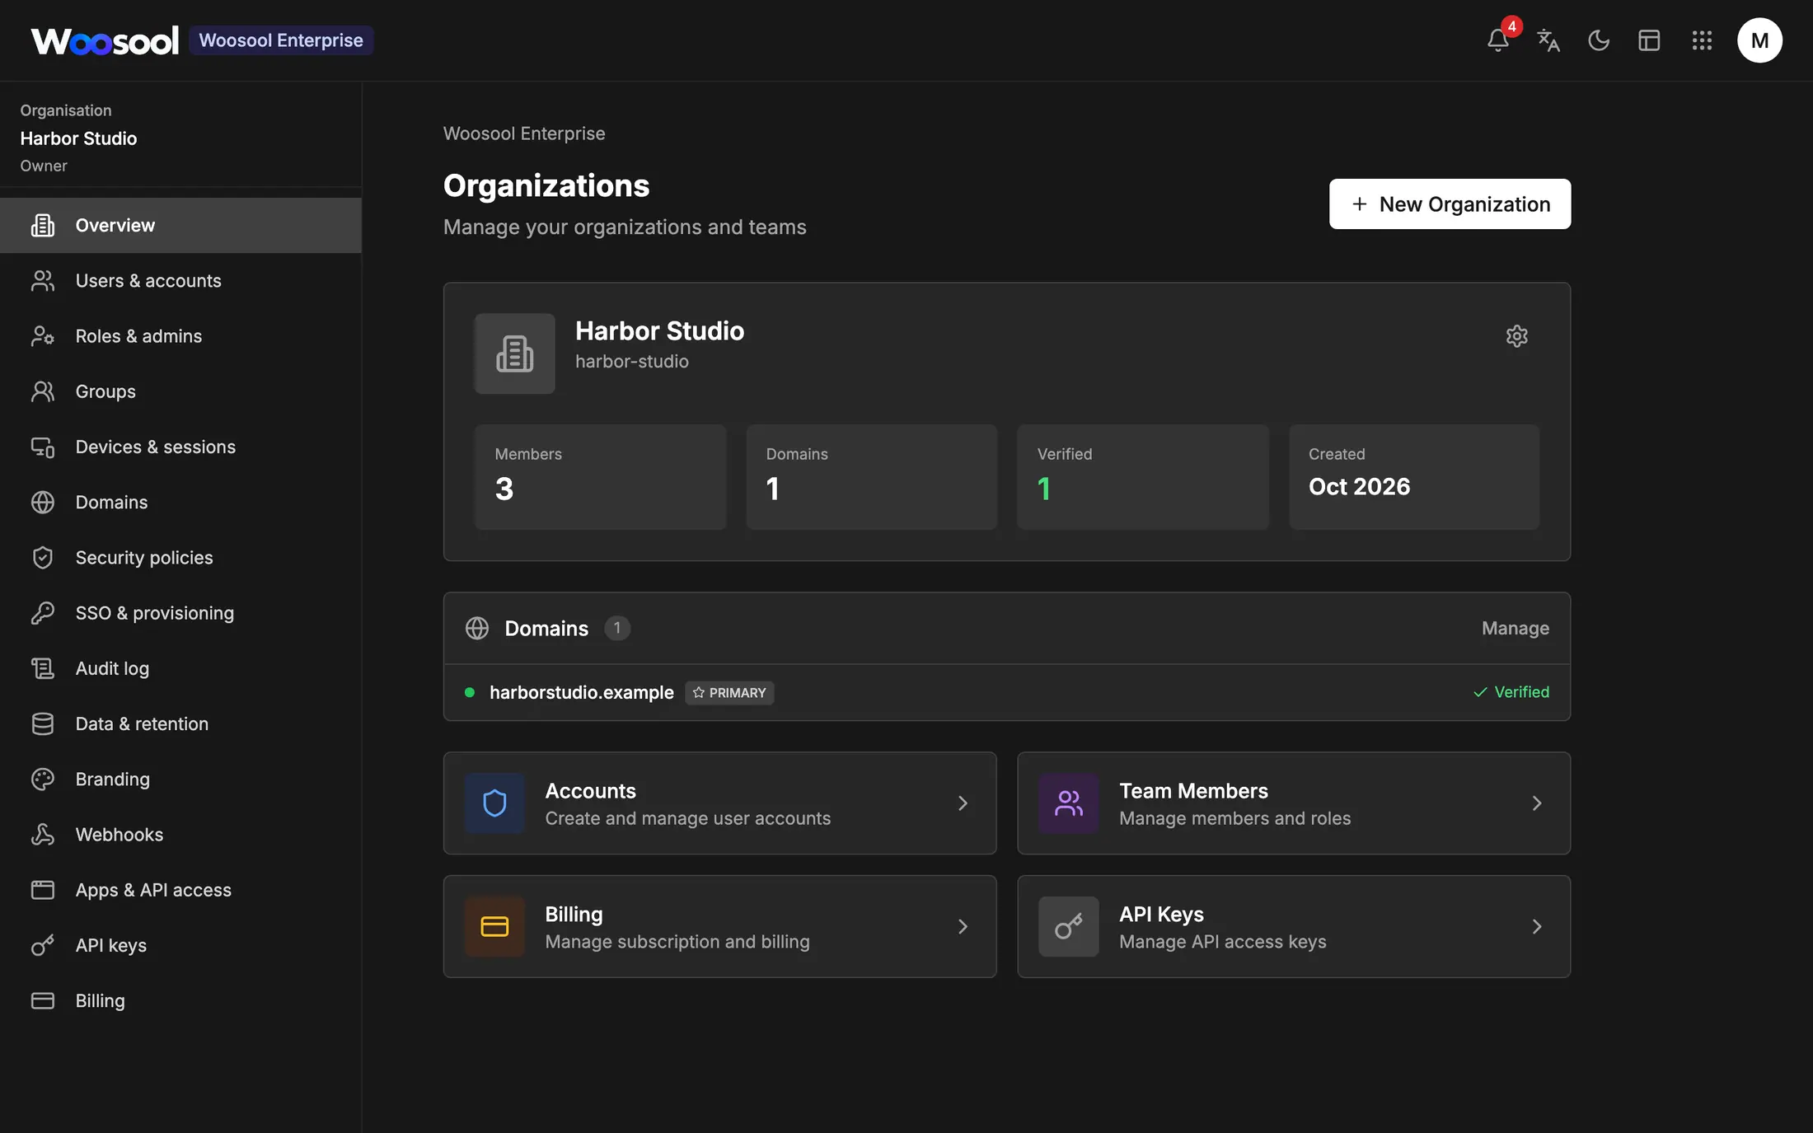Click the PRIMARY star badge
The width and height of the screenshot is (1813, 1133).
click(x=729, y=693)
